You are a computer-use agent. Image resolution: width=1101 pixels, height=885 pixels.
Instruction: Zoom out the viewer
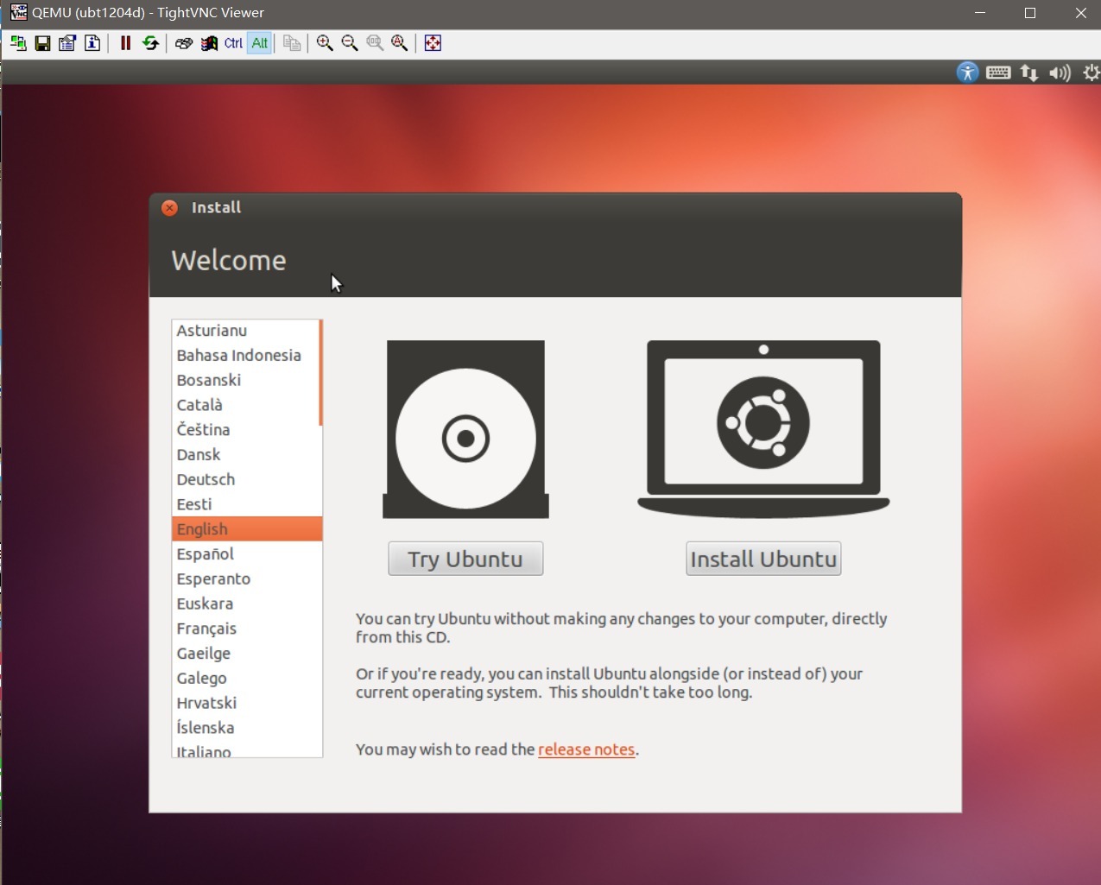pyautogui.click(x=350, y=43)
